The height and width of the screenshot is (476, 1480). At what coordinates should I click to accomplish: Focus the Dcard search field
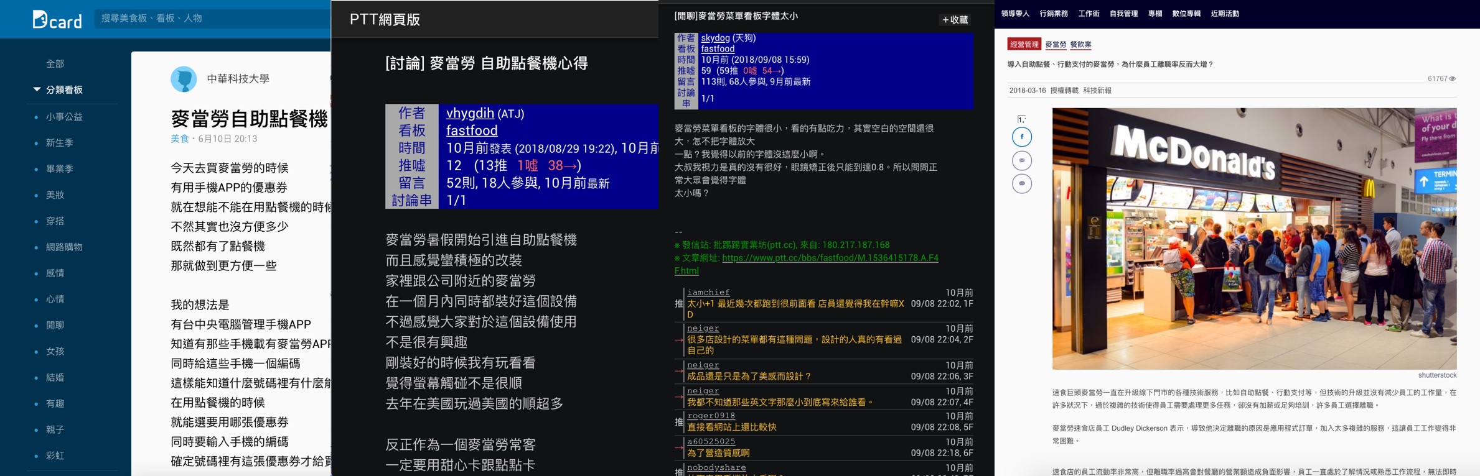(212, 19)
